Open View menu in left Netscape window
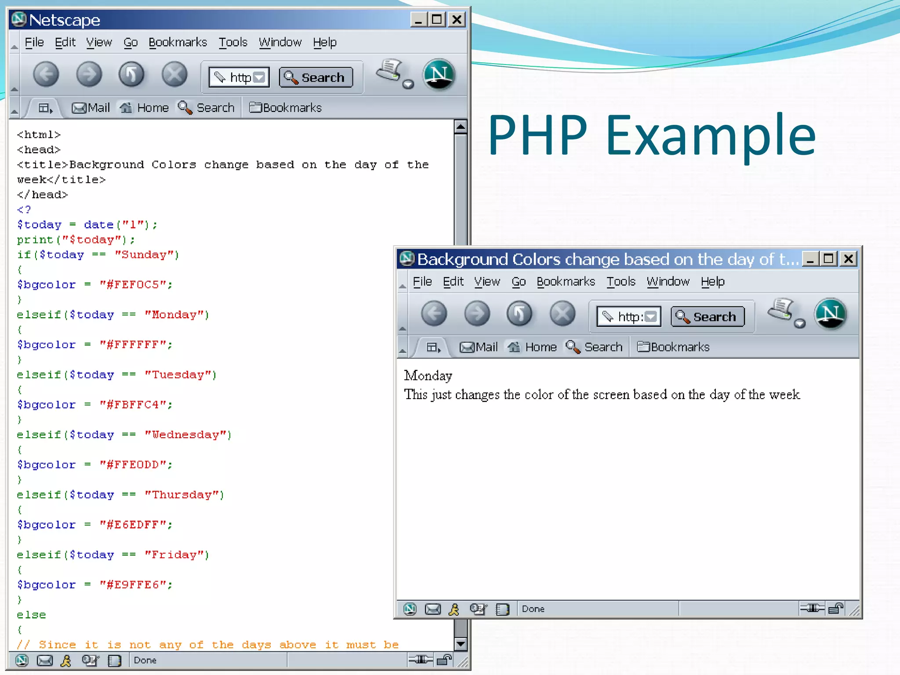 click(99, 43)
